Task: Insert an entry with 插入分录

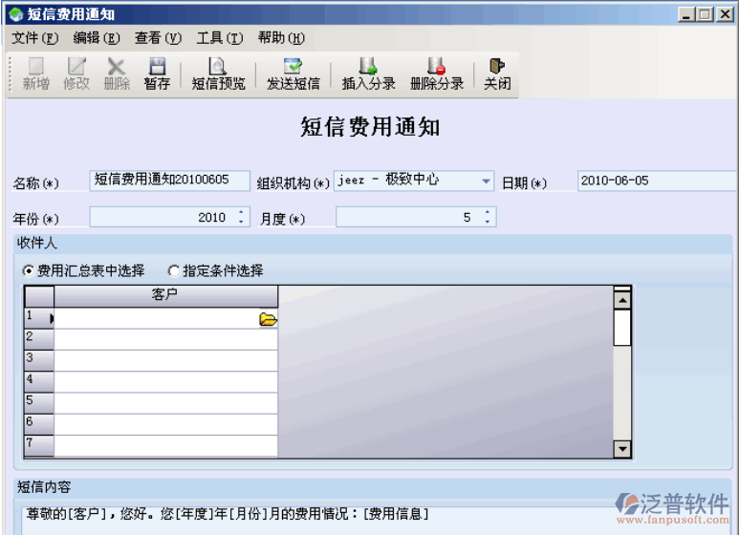Action: point(368,74)
